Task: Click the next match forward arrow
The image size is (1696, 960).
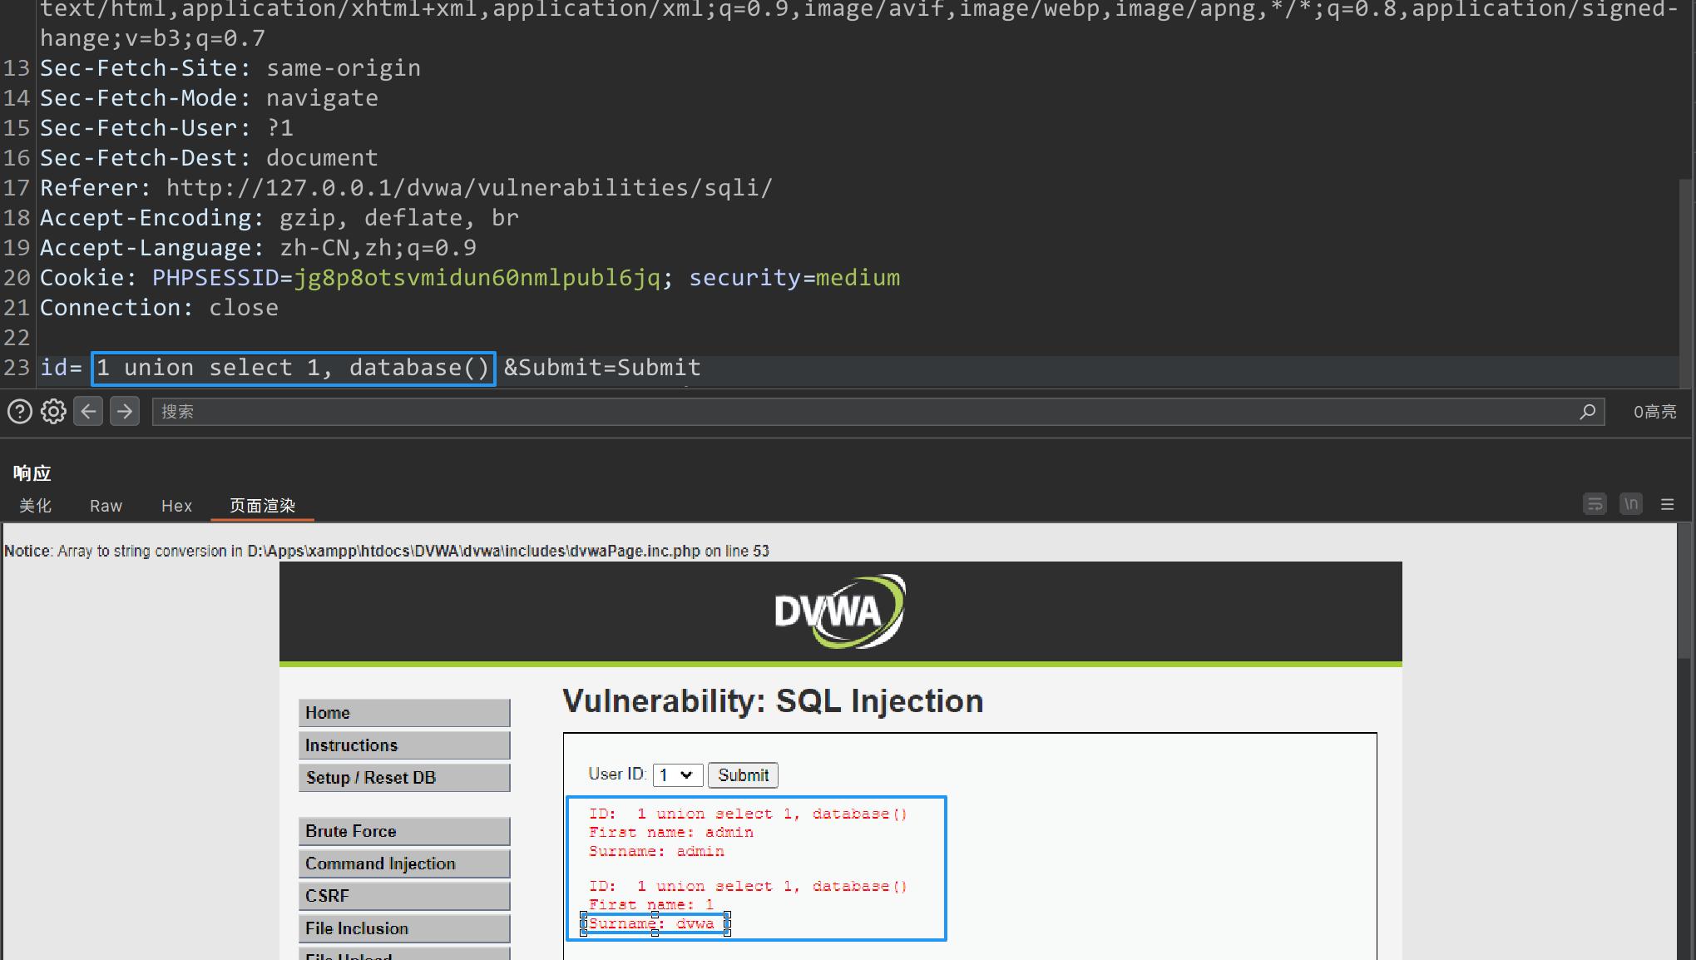Action: pyautogui.click(x=124, y=411)
